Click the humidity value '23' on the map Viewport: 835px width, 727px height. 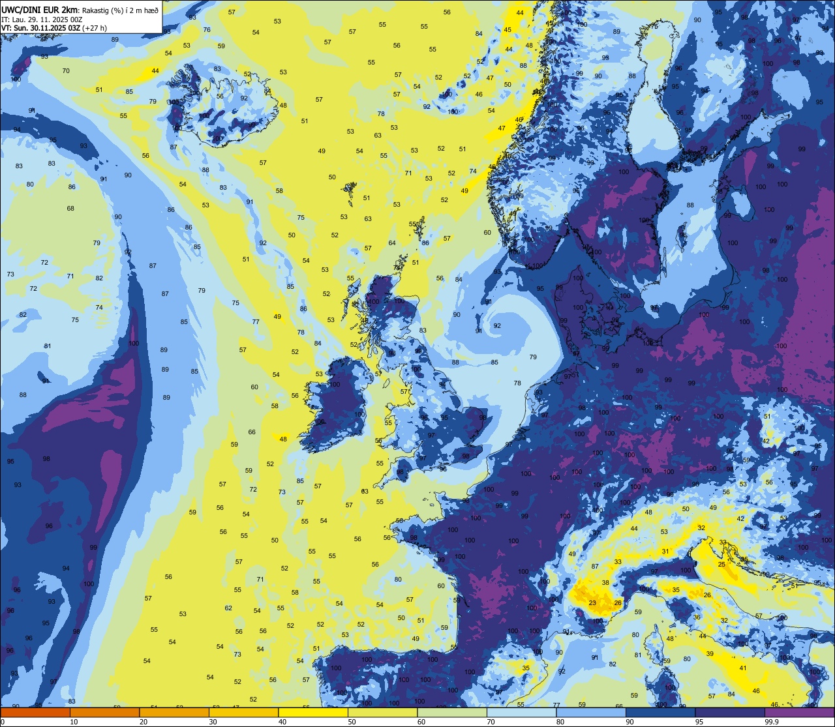click(592, 603)
